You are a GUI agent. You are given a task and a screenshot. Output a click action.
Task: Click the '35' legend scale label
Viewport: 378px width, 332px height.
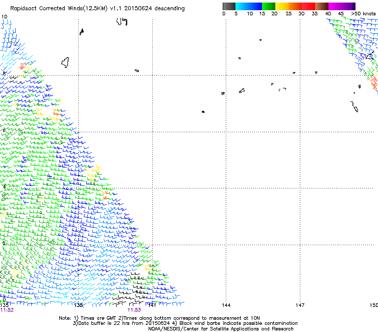click(315, 14)
